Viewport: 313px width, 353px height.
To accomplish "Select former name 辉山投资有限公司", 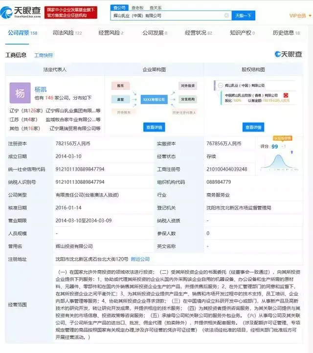I will pyautogui.click(x=74, y=246).
